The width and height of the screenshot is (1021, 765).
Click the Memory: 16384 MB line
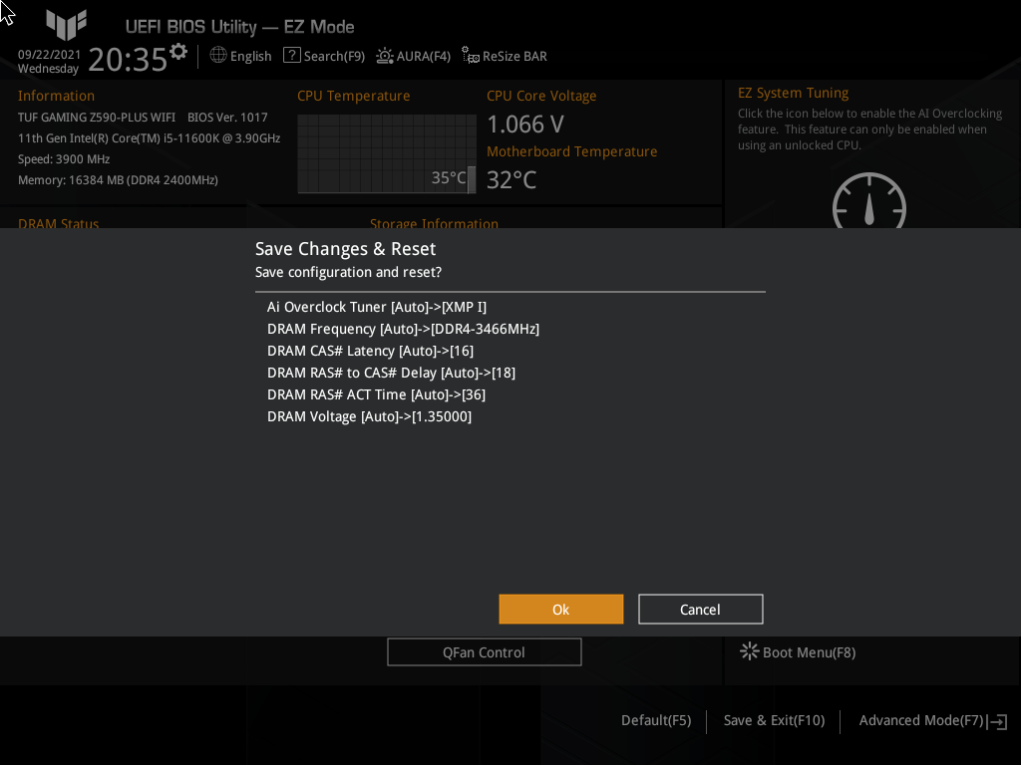(118, 179)
